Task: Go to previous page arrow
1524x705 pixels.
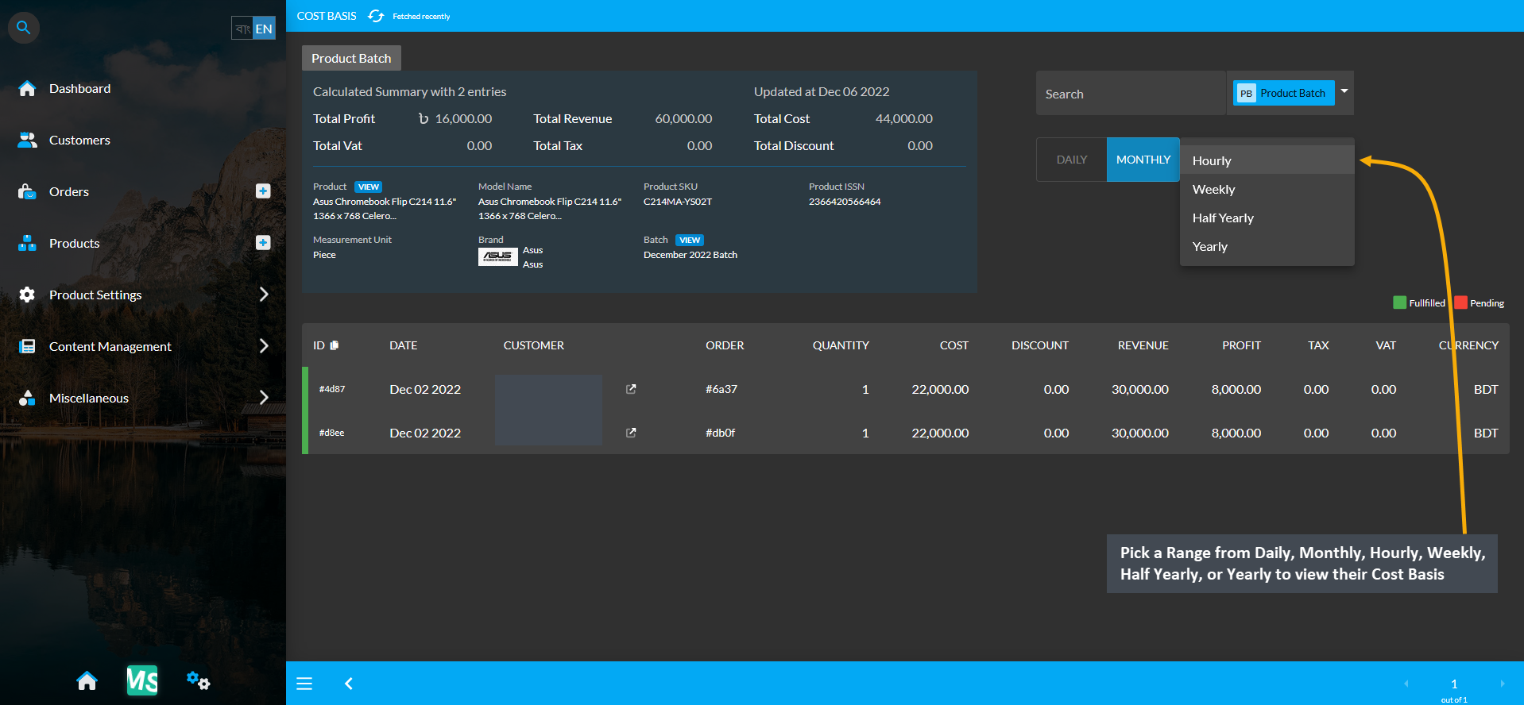Action: point(1406,684)
